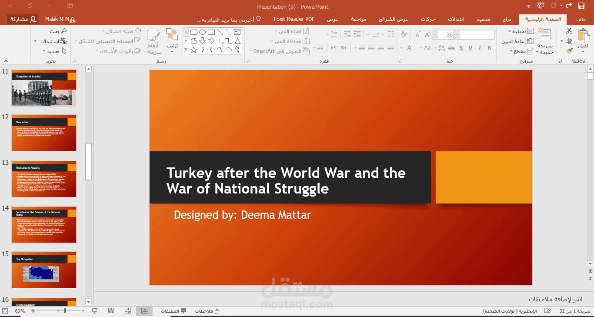Viewport: 594px width, 317px height.
Task: Click the zoom slider handle
Action: click(65, 311)
